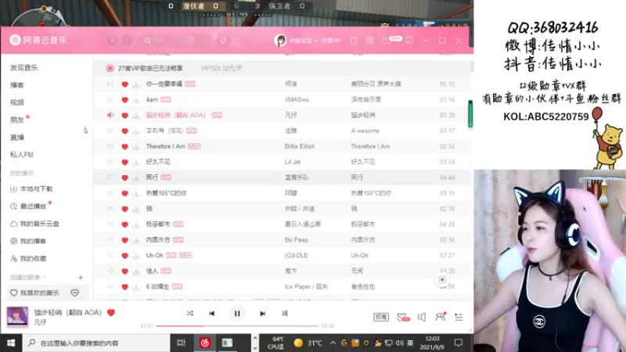The image size is (626, 352).
Task: Open 朋友 in sidebar
Action: coord(17,120)
